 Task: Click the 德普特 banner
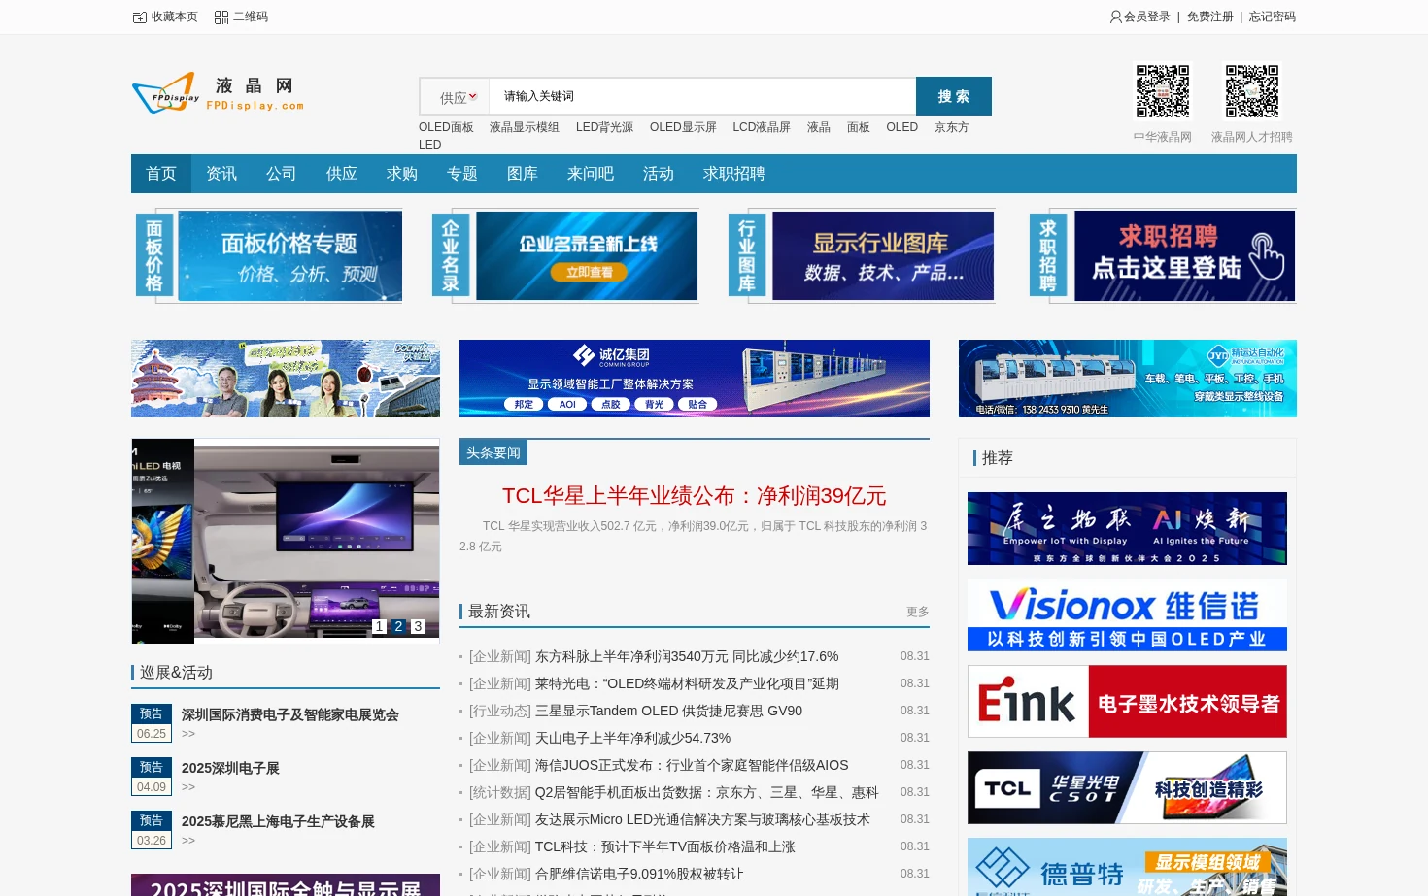point(1127,867)
